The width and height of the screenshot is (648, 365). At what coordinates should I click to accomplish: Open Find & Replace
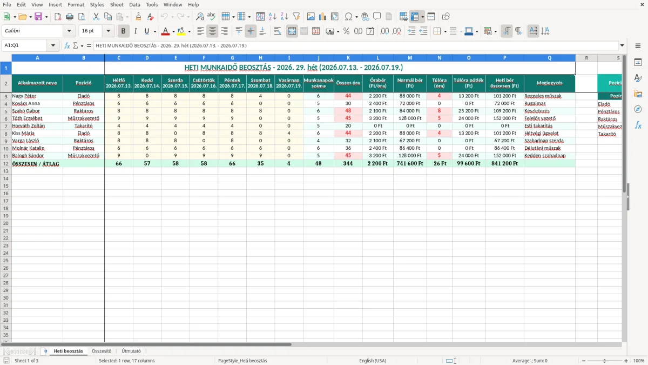[200, 17]
